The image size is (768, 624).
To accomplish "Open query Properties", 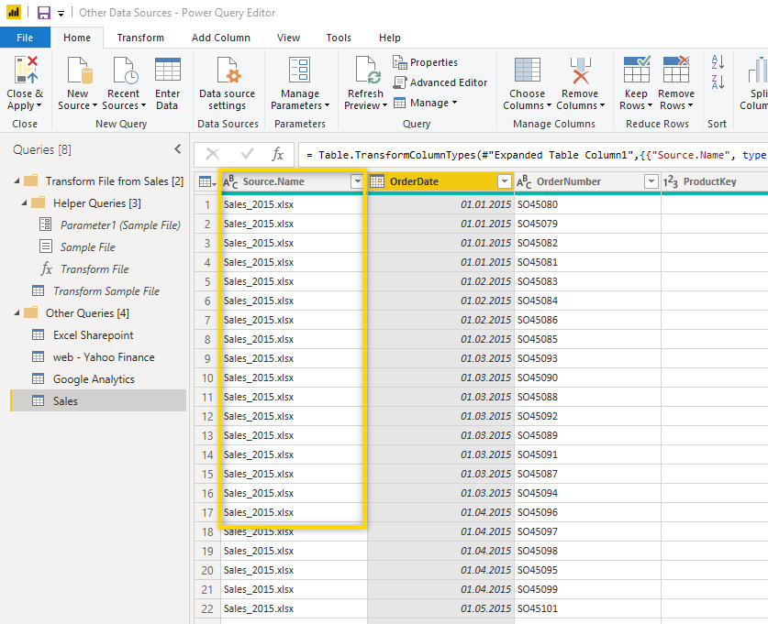I will click(425, 62).
